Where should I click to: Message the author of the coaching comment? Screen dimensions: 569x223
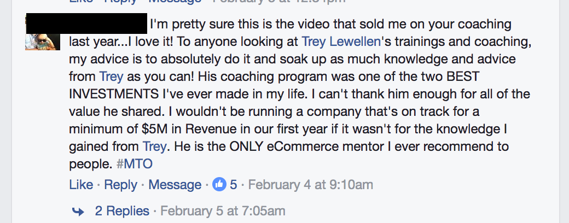point(175,185)
